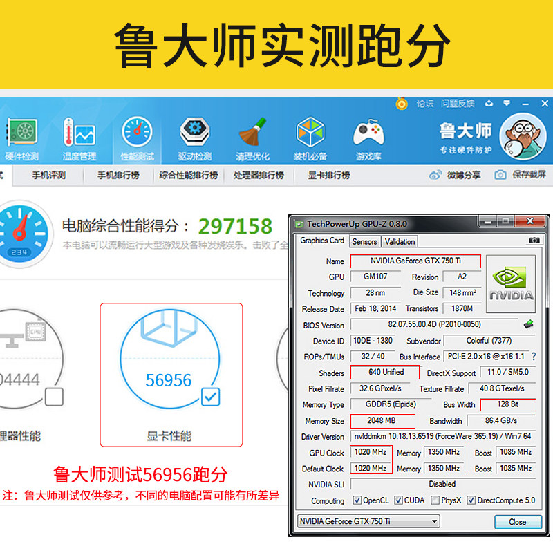Click the 86.4 GB/s bandwidth value

501,421
